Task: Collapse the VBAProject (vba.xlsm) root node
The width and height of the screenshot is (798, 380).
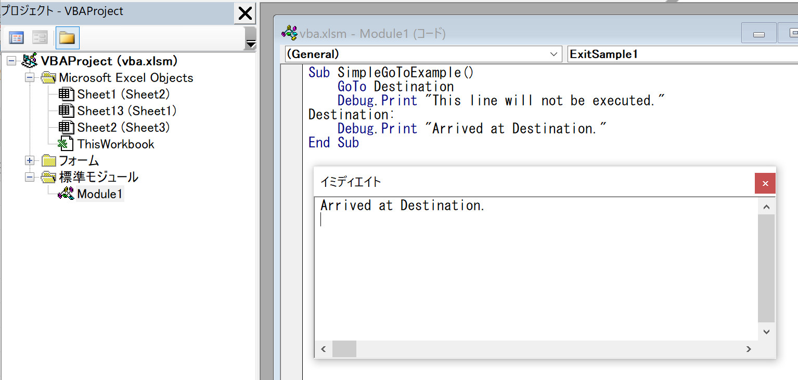Action: [11, 61]
